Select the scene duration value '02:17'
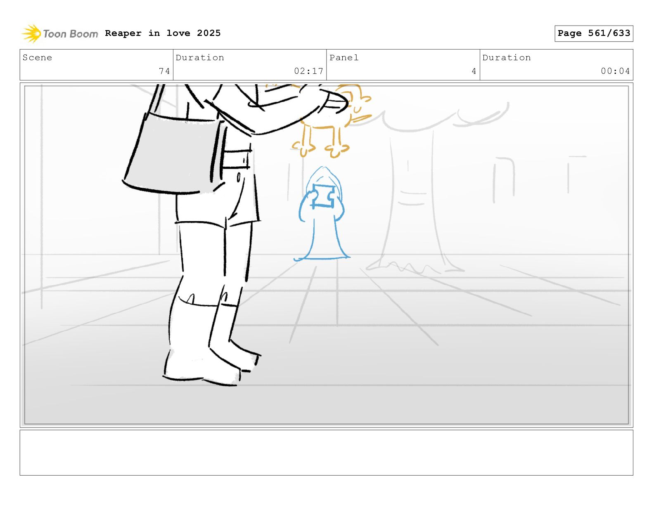This screenshot has width=654, height=505. (x=308, y=71)
